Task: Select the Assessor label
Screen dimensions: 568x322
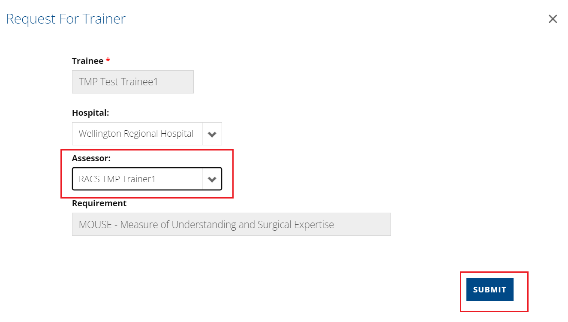Action: coord(91,158)
